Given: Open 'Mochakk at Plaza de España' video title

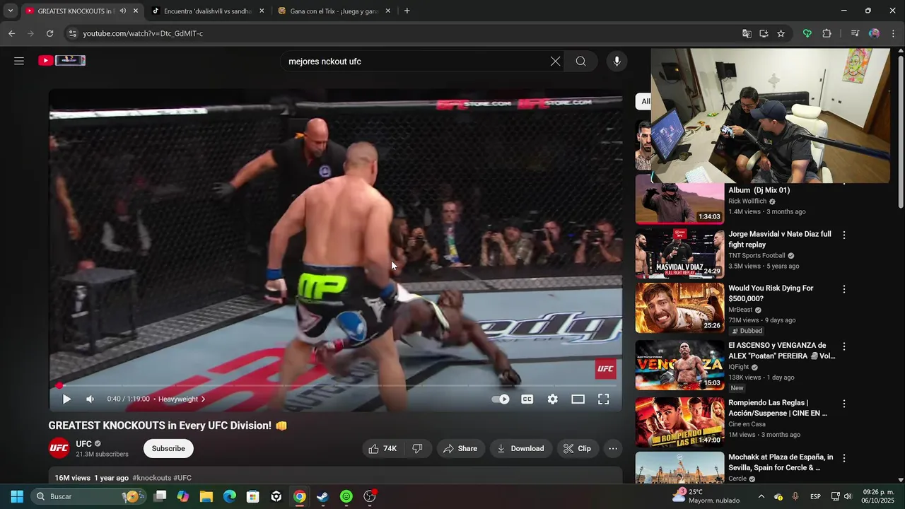Looking at the screenshot, I should pyautogui.click(x=781, y=462).
